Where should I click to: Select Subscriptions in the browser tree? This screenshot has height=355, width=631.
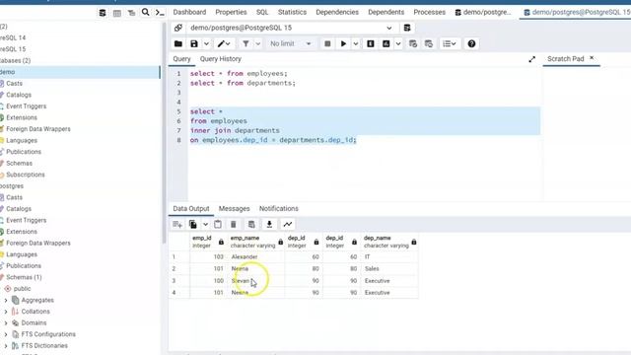(26, 175)
